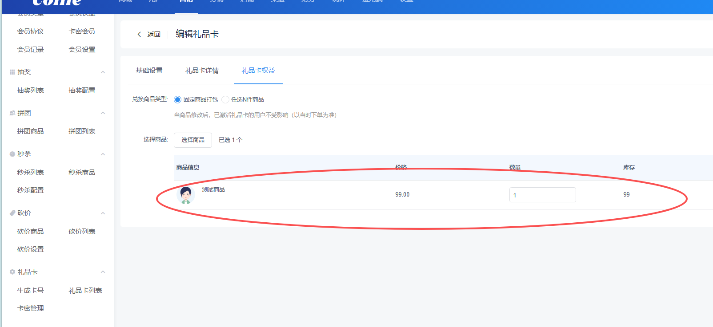Image resolution: width=713 pixels, height=327 pixels.
Task: Click the back arrow icon beside 返回
Action: (139, 34)
